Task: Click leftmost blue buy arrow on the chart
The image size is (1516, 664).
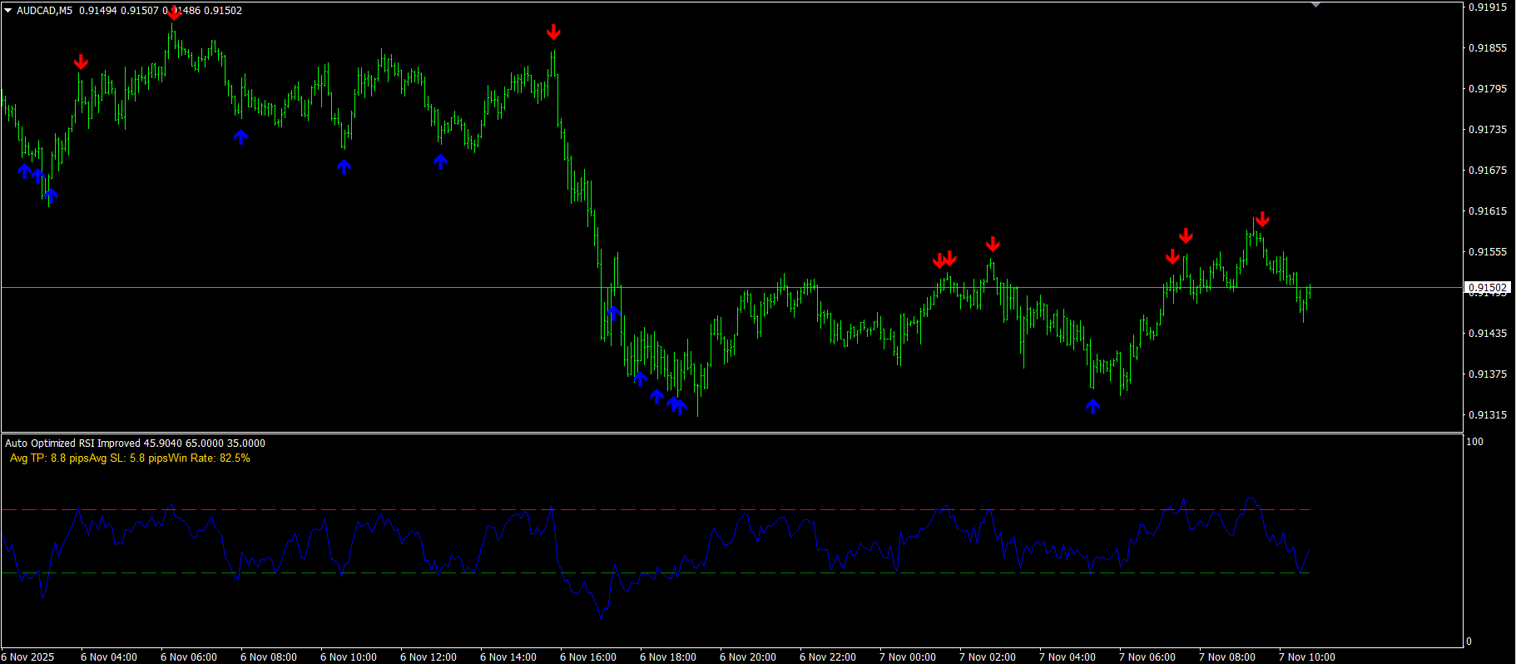Action: click(25, 171)
